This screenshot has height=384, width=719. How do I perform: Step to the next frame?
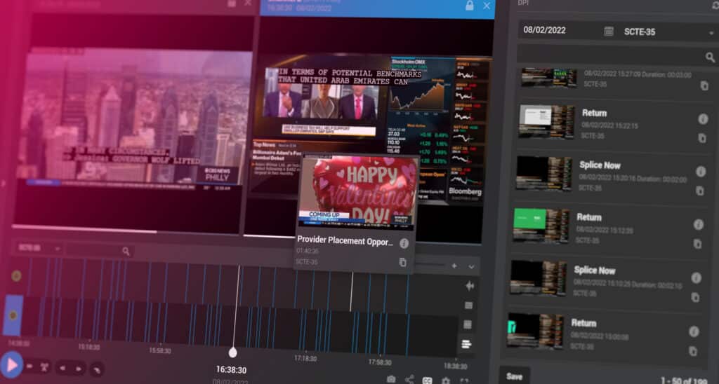pos(79,368)
